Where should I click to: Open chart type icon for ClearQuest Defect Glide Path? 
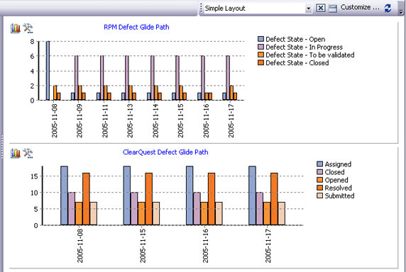16,153
